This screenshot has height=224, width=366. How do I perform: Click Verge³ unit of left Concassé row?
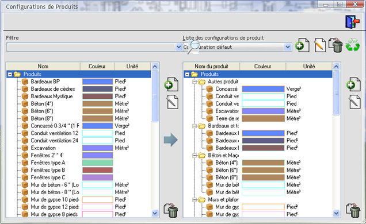click(x=122, y=126)
